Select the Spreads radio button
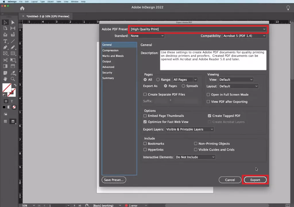 [x=183, y=86]
